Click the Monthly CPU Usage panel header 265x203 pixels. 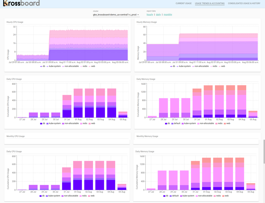15,136
